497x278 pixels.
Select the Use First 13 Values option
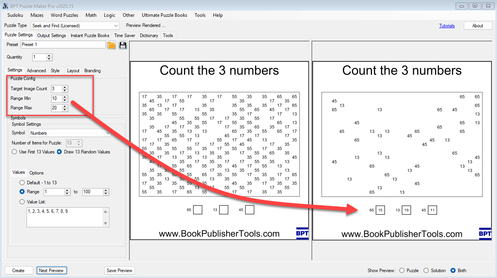point(14,152)
